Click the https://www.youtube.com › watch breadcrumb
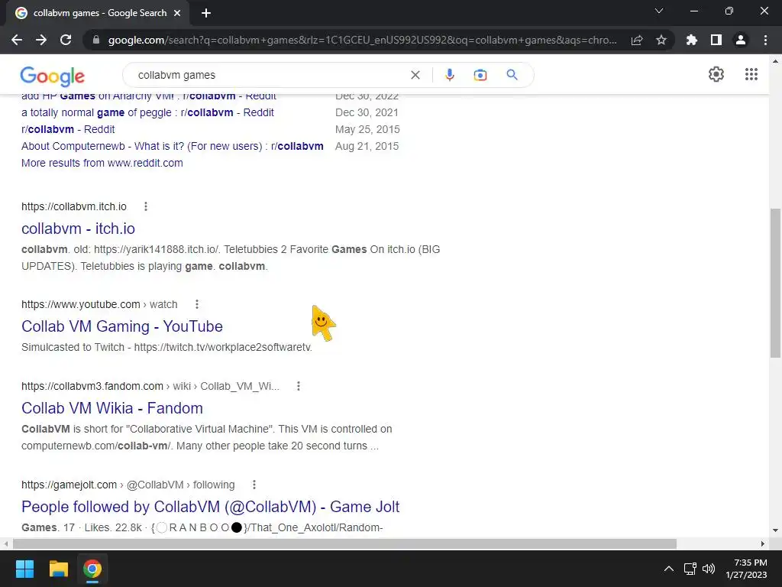This screenshot has width=782, height=587. [99, 304]
